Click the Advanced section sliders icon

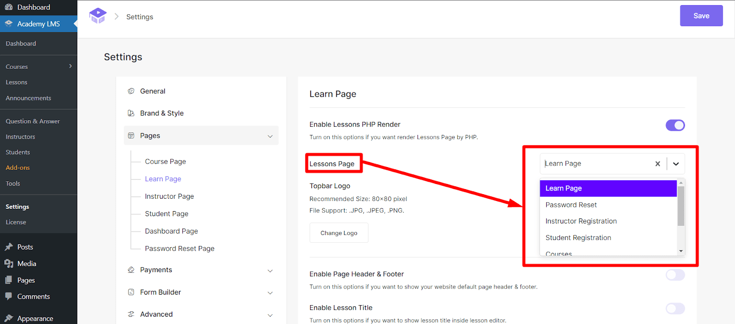coord(131,314)
